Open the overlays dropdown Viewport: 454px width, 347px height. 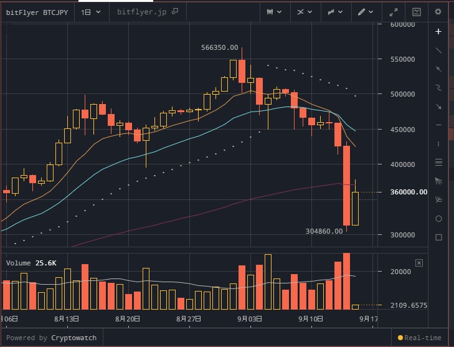pyautogui.click(x=335, y=12)
